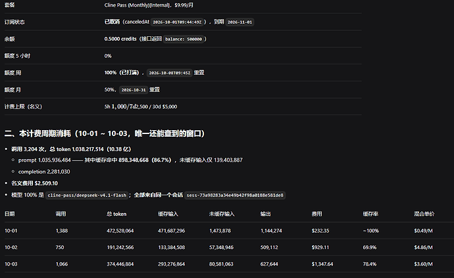Click the '750' calls cell
Image resolution: width=454 pixels, height=278 pixels.
[x=60, y=248]
